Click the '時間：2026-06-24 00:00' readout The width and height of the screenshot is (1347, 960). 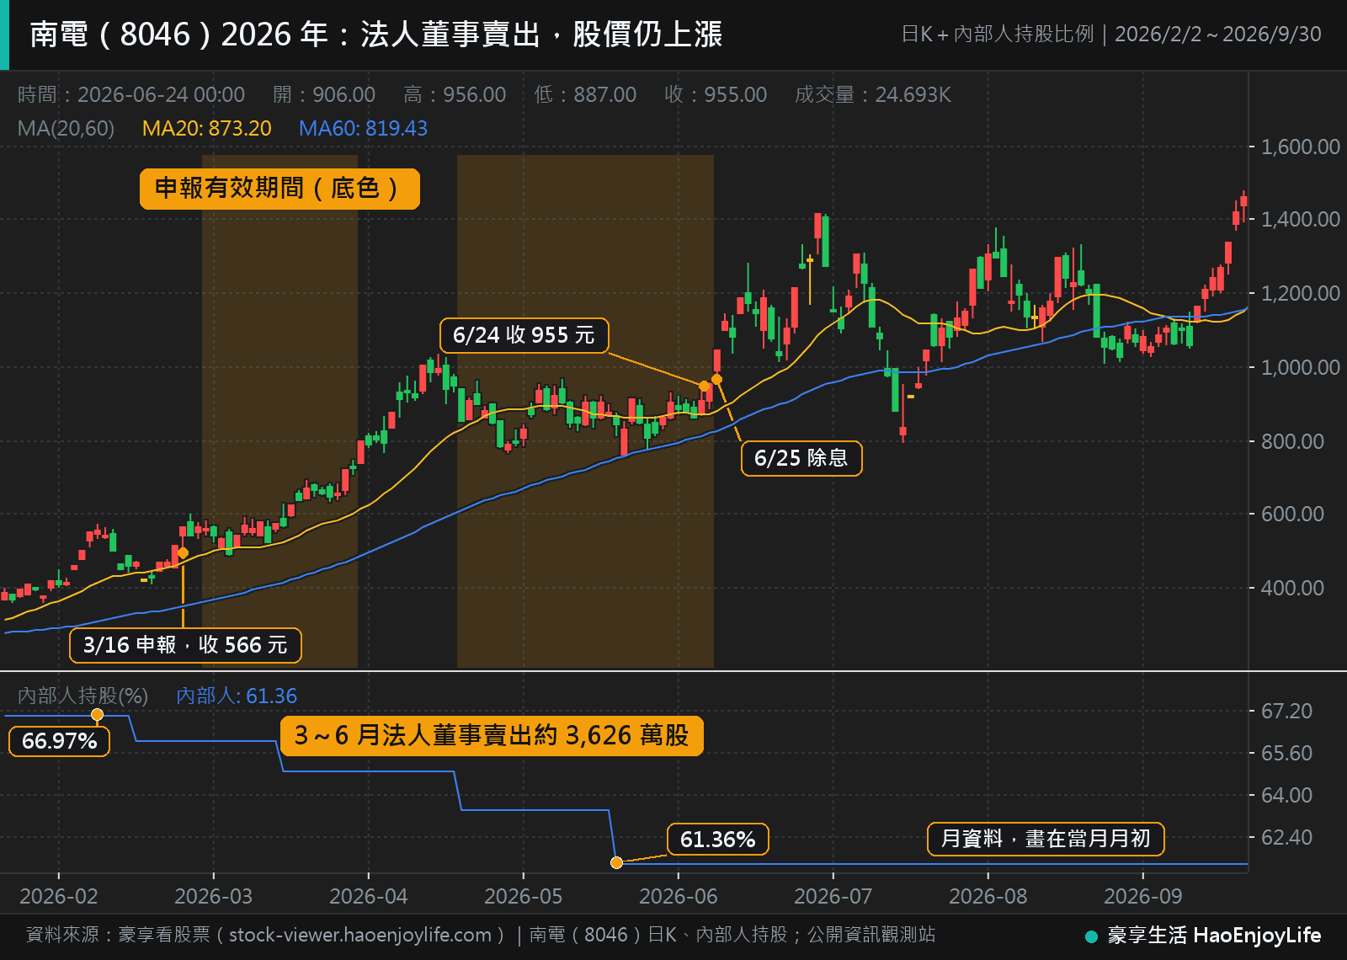click(x=131, y=94)
